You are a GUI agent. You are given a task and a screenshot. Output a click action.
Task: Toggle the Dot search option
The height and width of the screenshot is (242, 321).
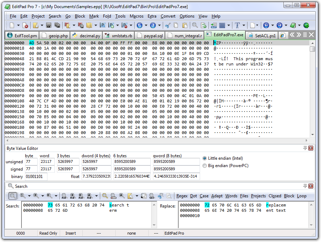pos(193,196)
